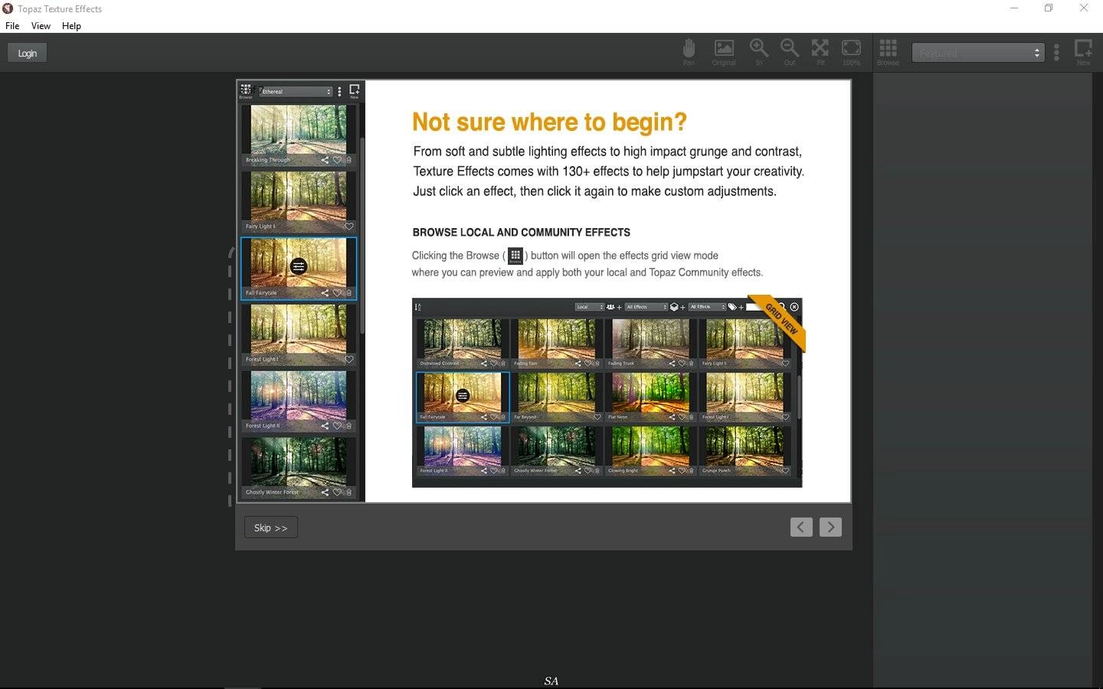Zoom Out with the magnifier icon
Screen dimensions: 1103x689
(790, 52)
